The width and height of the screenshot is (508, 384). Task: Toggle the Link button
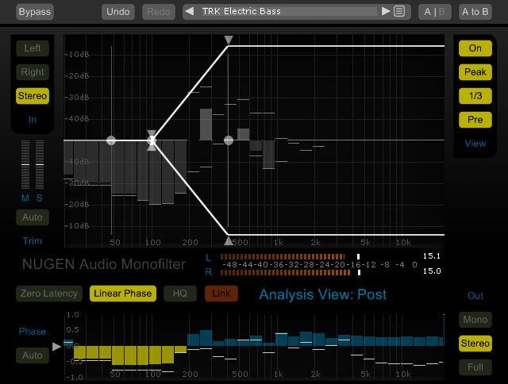point(221,294)
